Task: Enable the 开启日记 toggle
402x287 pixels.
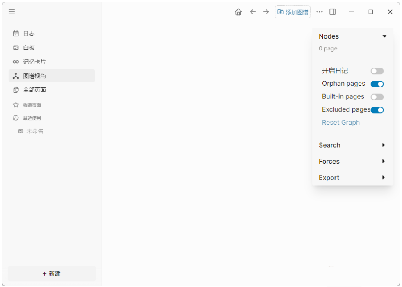Action: pos(377,71)
